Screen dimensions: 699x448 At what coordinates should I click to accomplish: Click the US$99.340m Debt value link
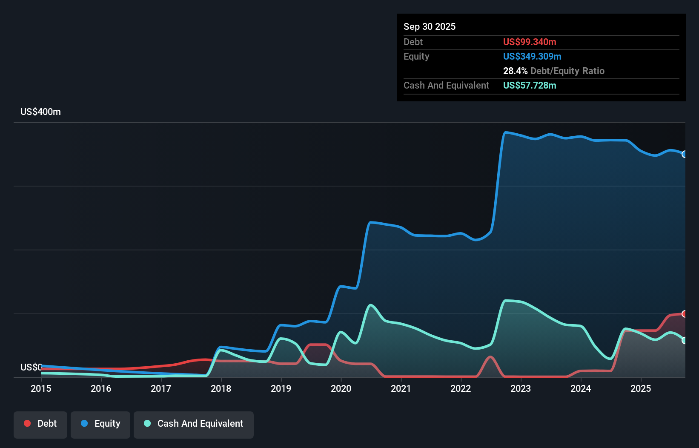tap(529, 42)
